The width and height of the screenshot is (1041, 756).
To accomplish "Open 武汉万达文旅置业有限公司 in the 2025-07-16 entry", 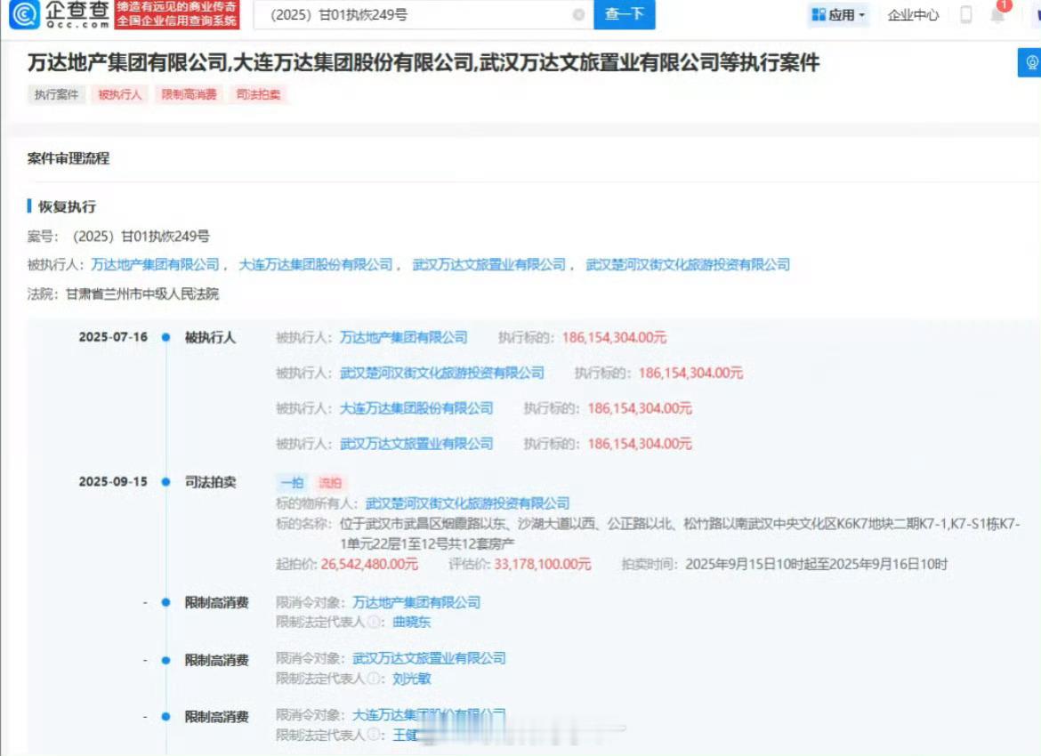I will (x=416, y=443).
